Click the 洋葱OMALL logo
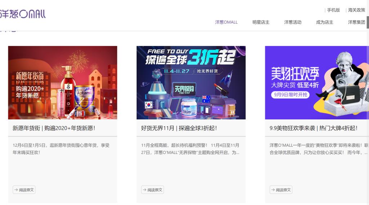The width and height of the screenshot is (369, 205). tap(23, 14)
